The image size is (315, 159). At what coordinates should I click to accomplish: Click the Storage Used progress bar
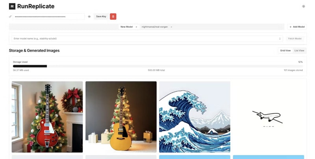[x=158, y=66]
